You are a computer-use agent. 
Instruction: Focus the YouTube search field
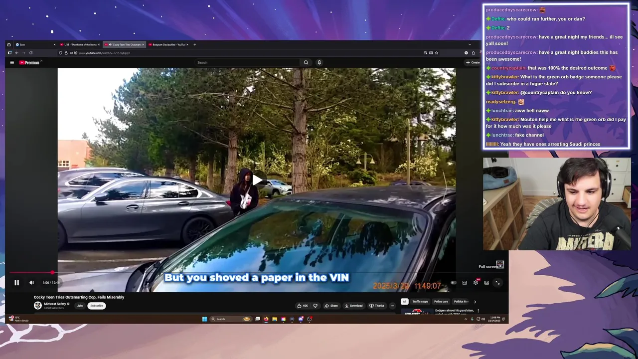coord(247,62)
